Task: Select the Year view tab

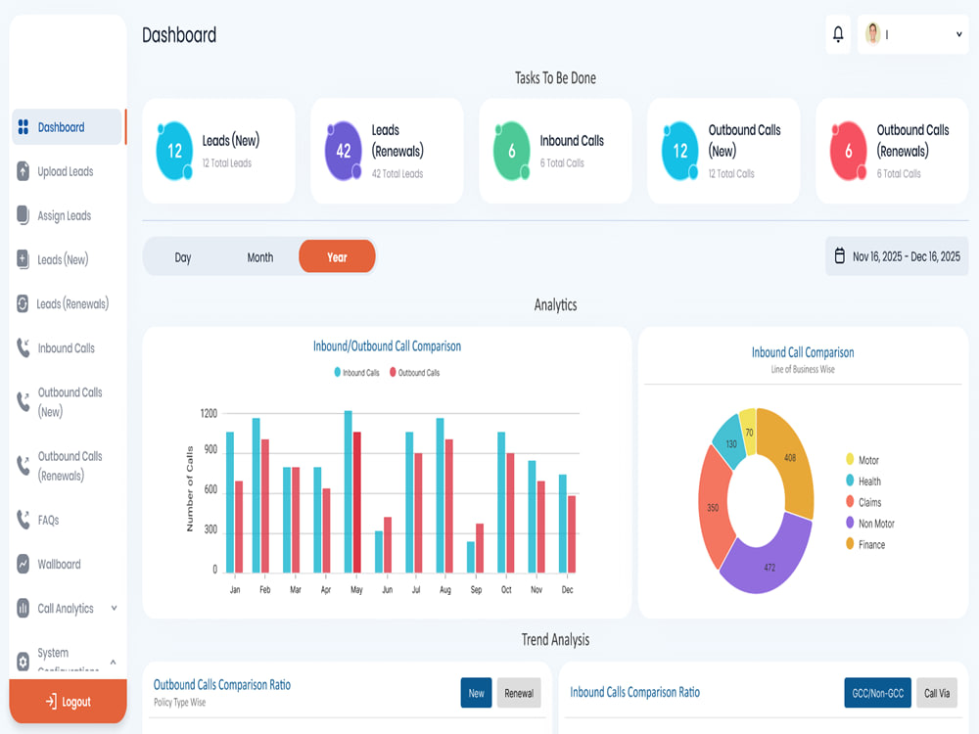Action: 337,256
